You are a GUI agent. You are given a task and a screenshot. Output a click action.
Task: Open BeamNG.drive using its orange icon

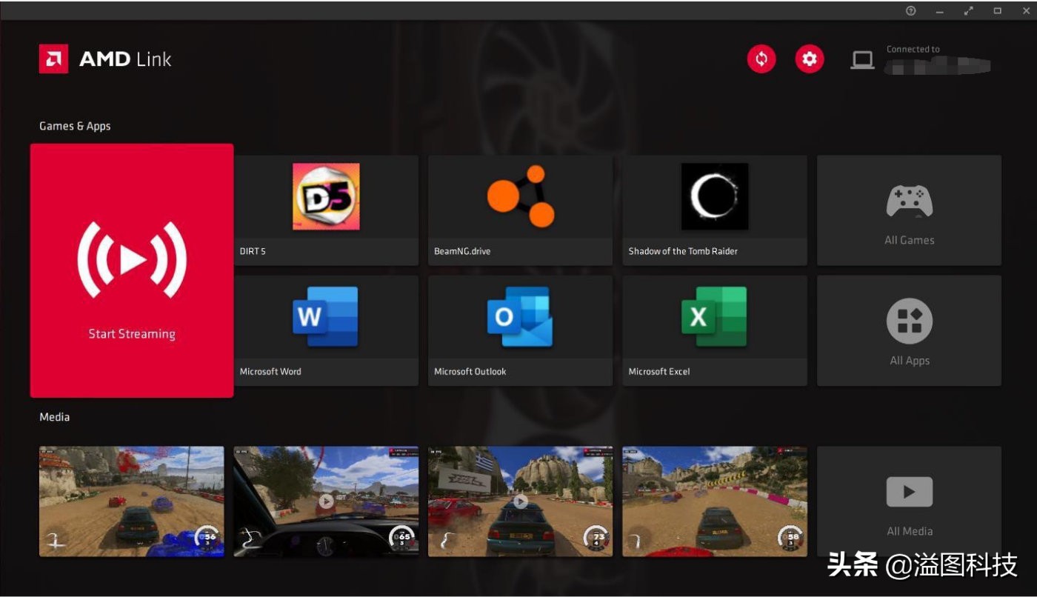click(521, 196)
